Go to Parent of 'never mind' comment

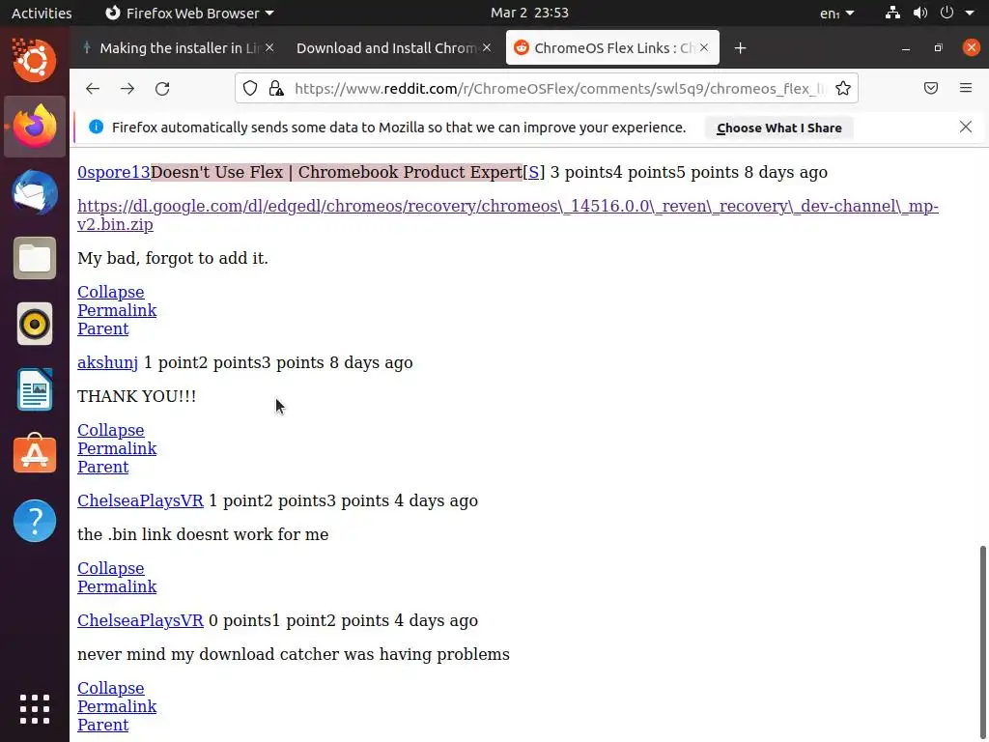(102, 725)
